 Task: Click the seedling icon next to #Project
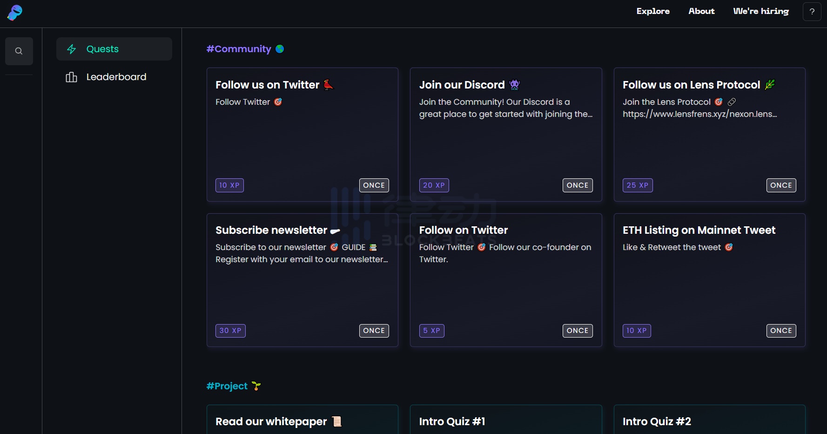pos(256,386)
